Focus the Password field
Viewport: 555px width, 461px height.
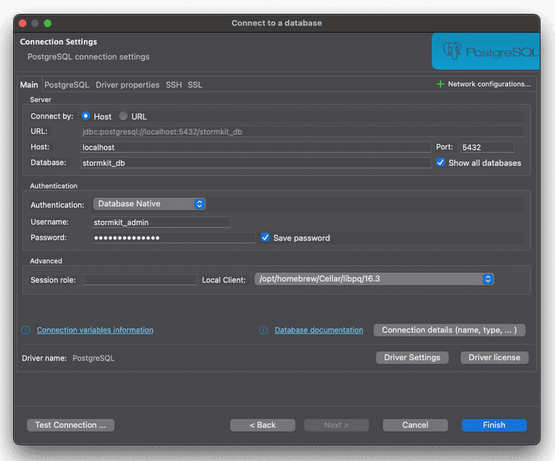click(174, 238)
